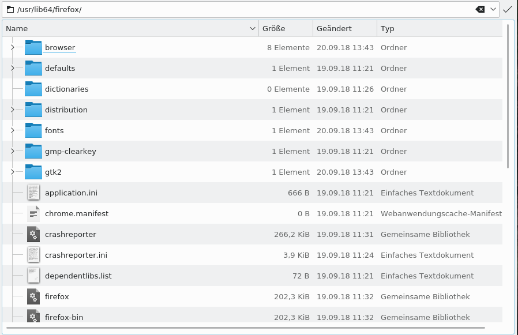Select the application.ini file name

click(x=71, y=193)
